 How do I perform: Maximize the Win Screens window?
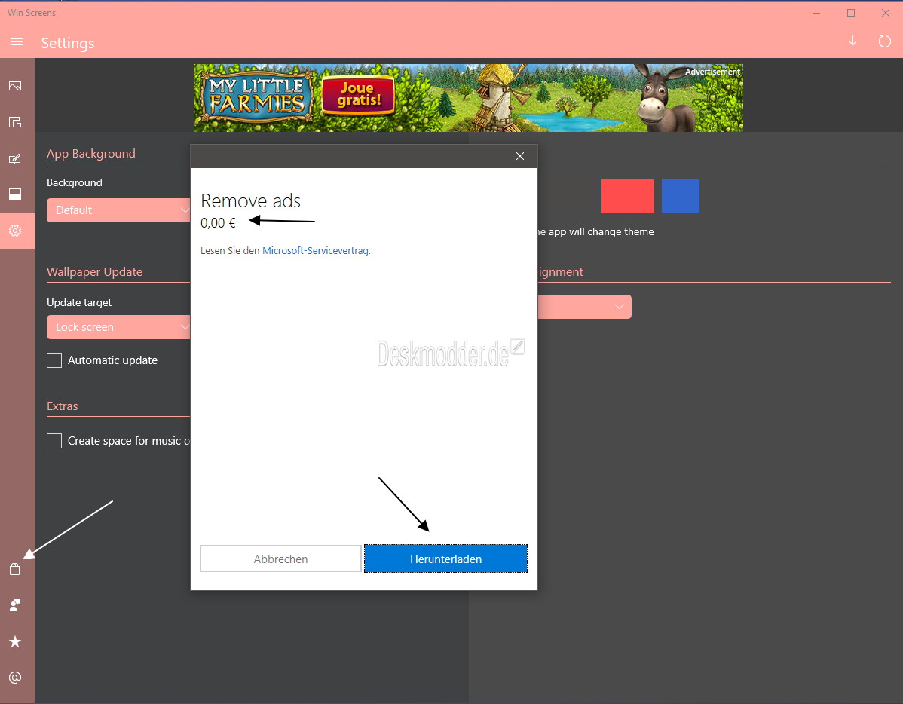pyautogui.click(x=850, y=13)
